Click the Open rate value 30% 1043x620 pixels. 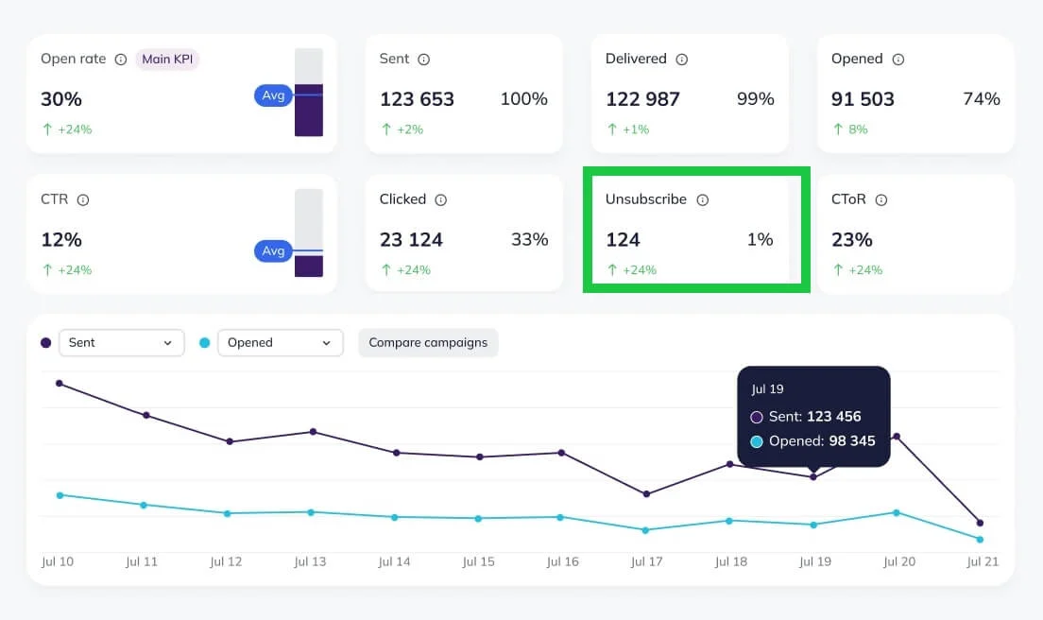(x=61, y=99)
